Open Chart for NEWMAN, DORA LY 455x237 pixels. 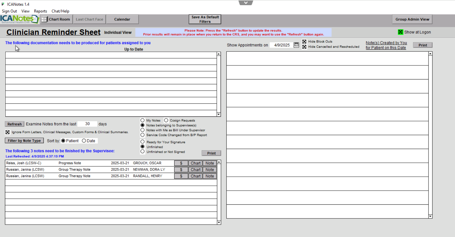coord(196,170)
